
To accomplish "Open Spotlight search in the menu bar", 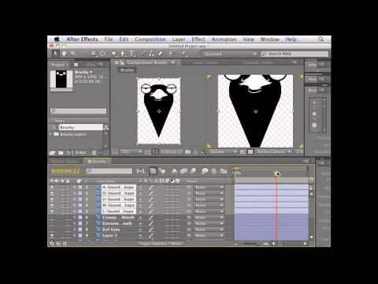I will pyautogui.click(x=321, y=39).
